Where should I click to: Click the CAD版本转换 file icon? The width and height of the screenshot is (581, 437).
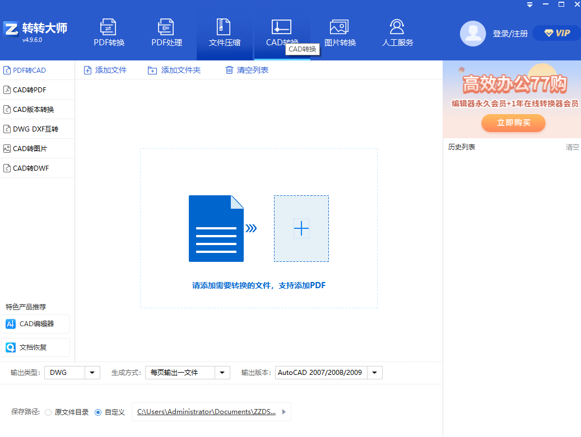7,110
